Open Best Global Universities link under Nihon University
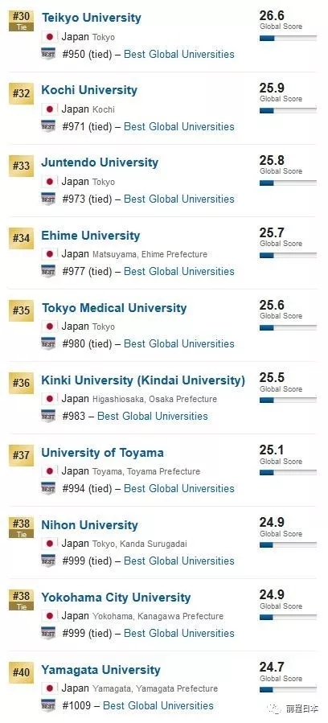Image resolution: width=328 pixels, height=723 pixels. tap(179, 561)
